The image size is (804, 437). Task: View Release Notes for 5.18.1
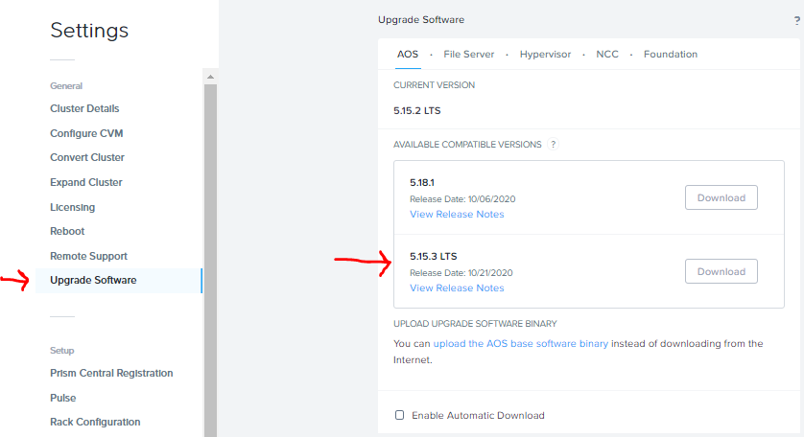click(457, 214)
